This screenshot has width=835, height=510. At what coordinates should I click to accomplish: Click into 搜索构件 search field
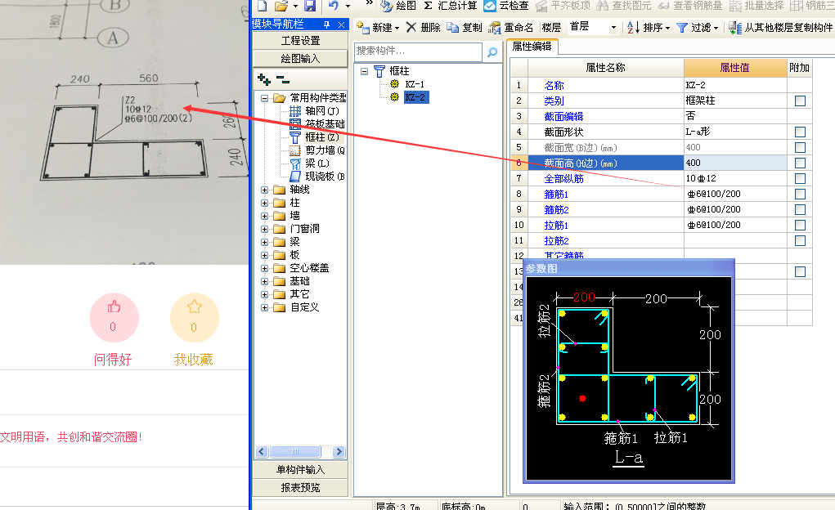pyautogui.click(x=418, y=51)
